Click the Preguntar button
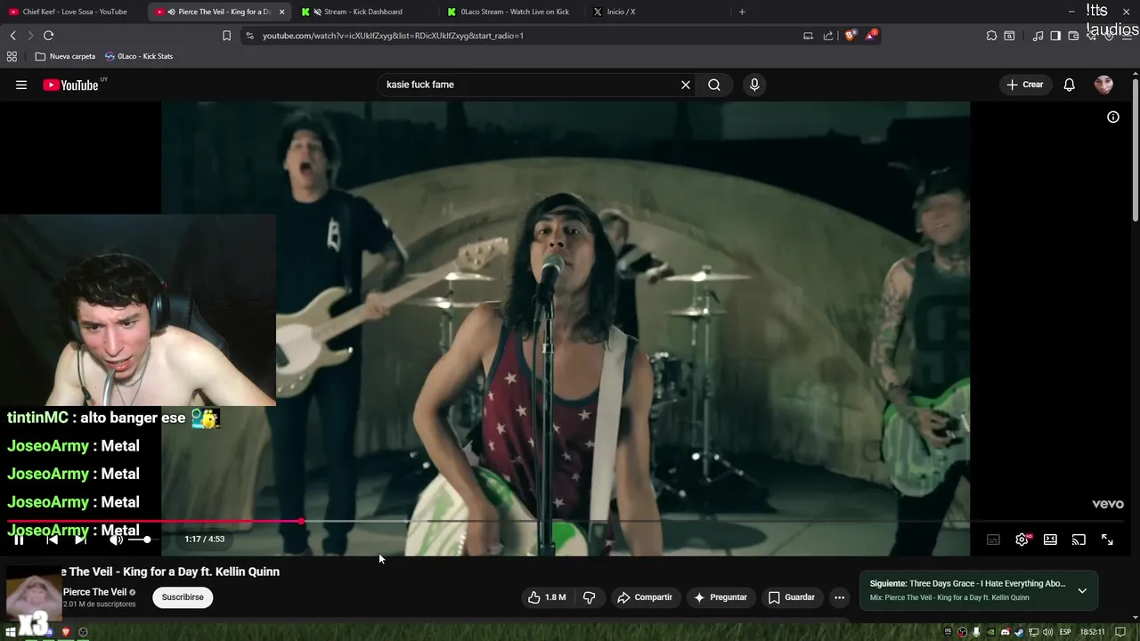 tap(721, 597)
